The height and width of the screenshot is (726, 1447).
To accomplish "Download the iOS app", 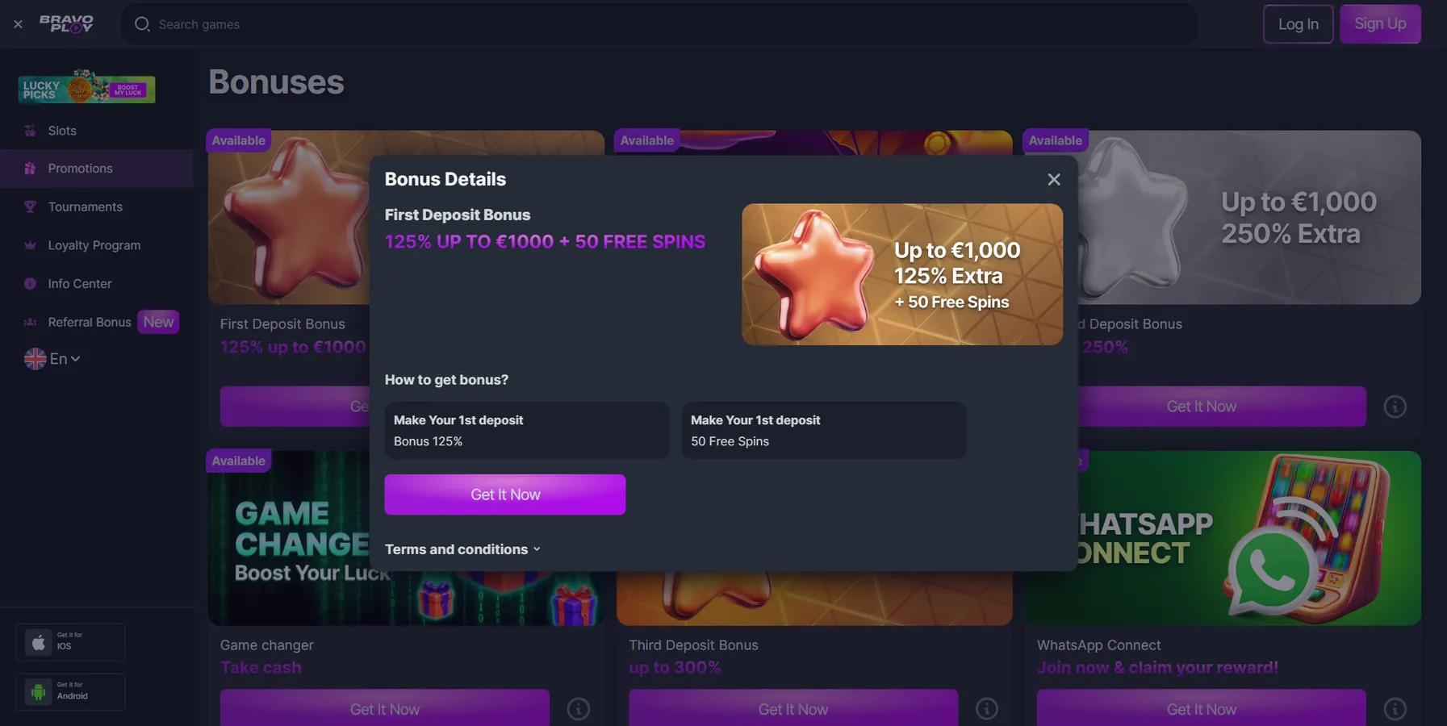I will tap(70, 642).
